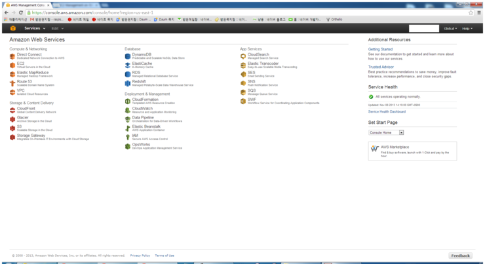Screen dimensions: 485x264
Task: Click the VPC service icon
Action: pyautogui.click(x=12, y=92)
